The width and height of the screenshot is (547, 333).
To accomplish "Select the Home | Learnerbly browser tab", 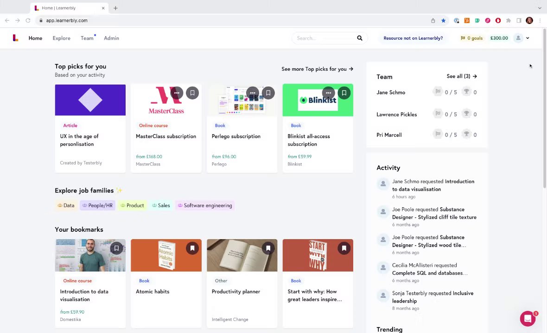I will click(x=70, y=8).
